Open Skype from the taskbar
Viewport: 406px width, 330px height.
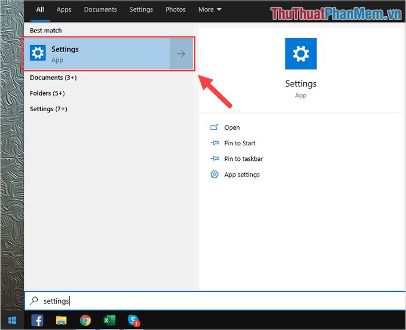point(133,320)
